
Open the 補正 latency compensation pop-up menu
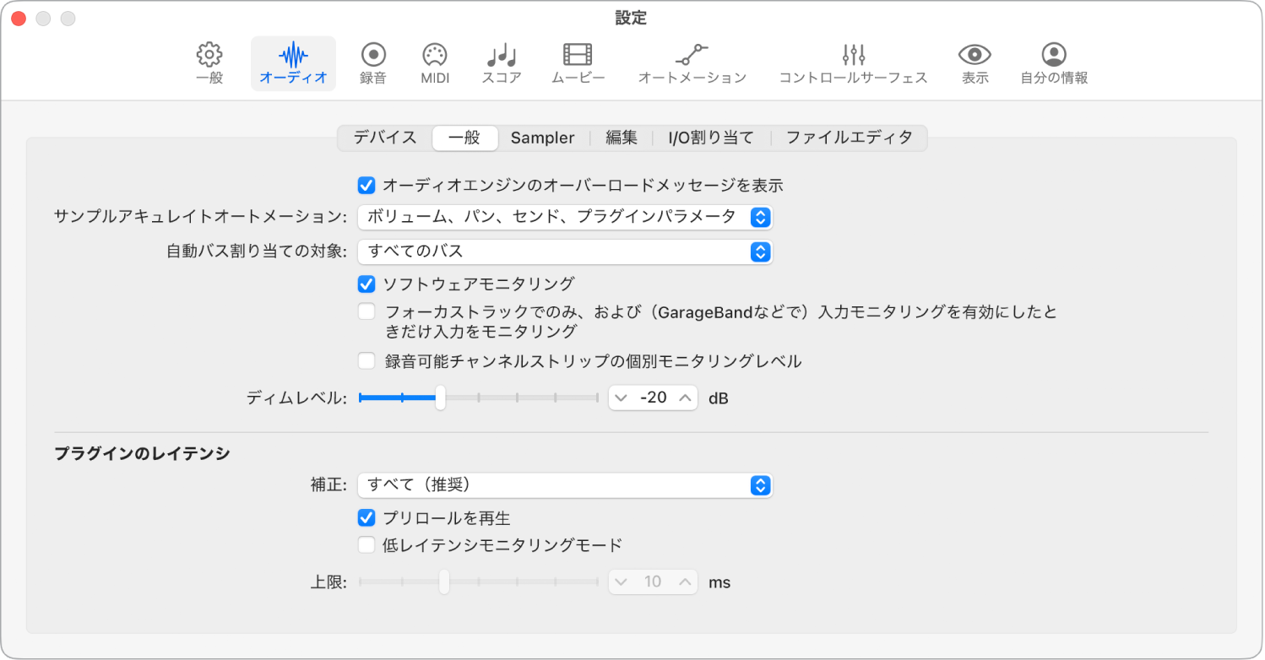click(x=565, y=485)
